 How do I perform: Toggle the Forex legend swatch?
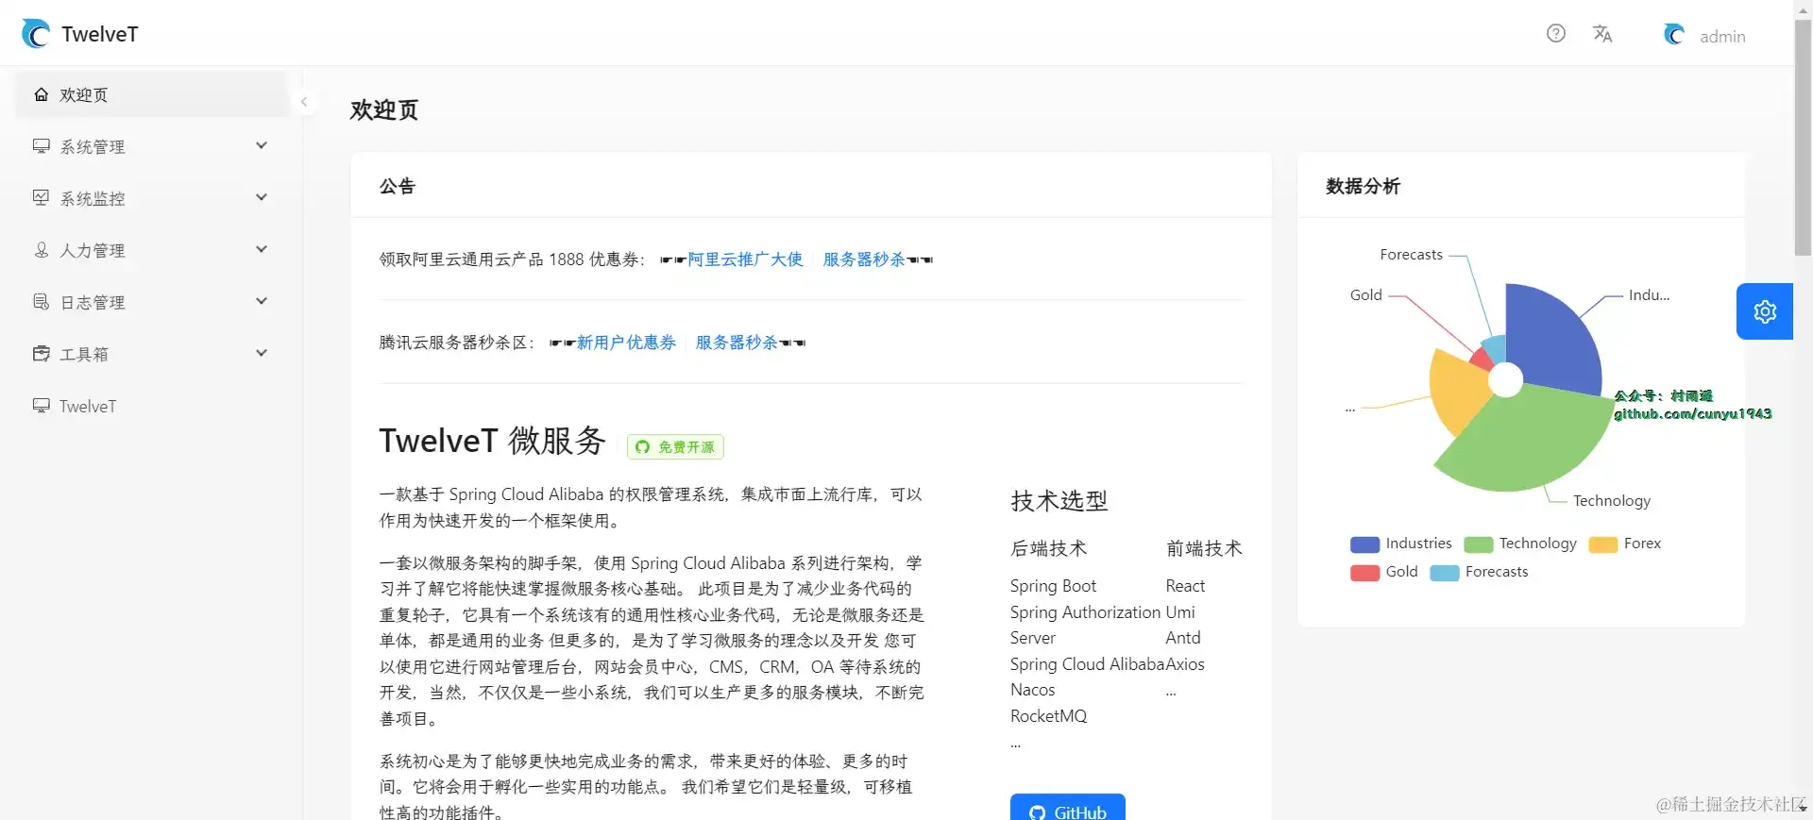coord(1602,544)
